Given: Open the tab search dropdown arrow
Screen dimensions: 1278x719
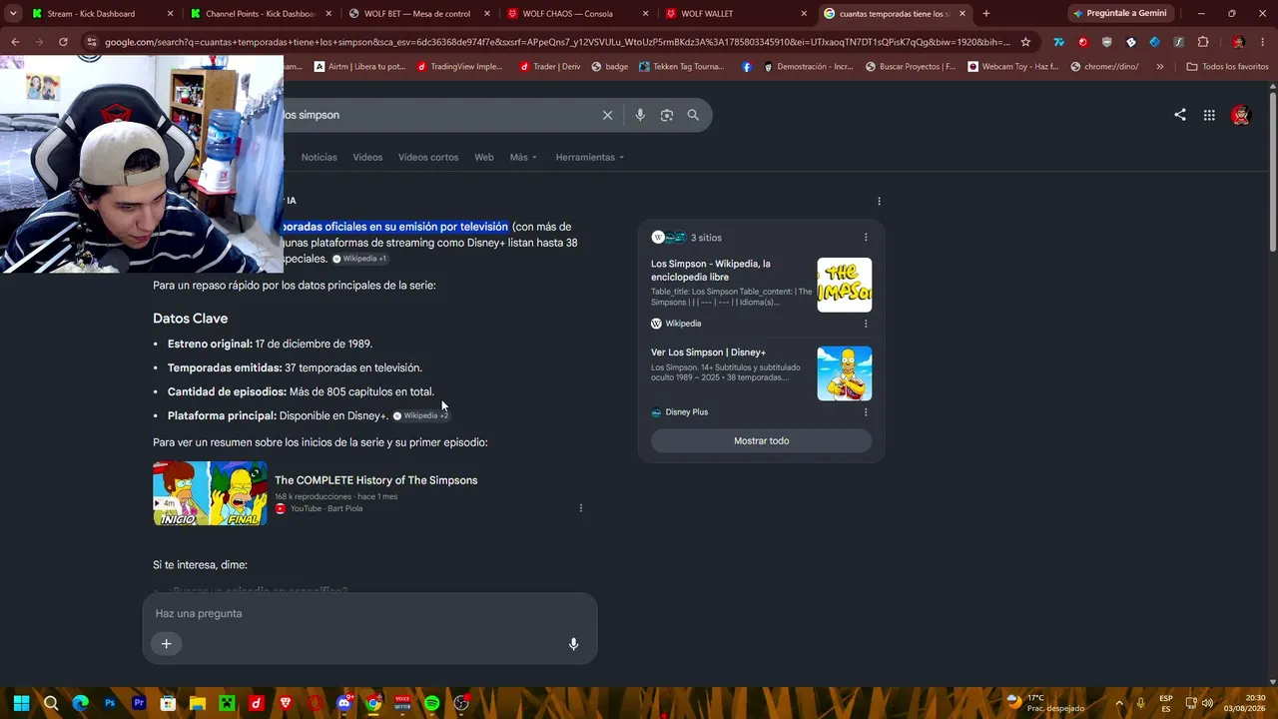Looking at the screenshot, I should click(x=13, y=14).
